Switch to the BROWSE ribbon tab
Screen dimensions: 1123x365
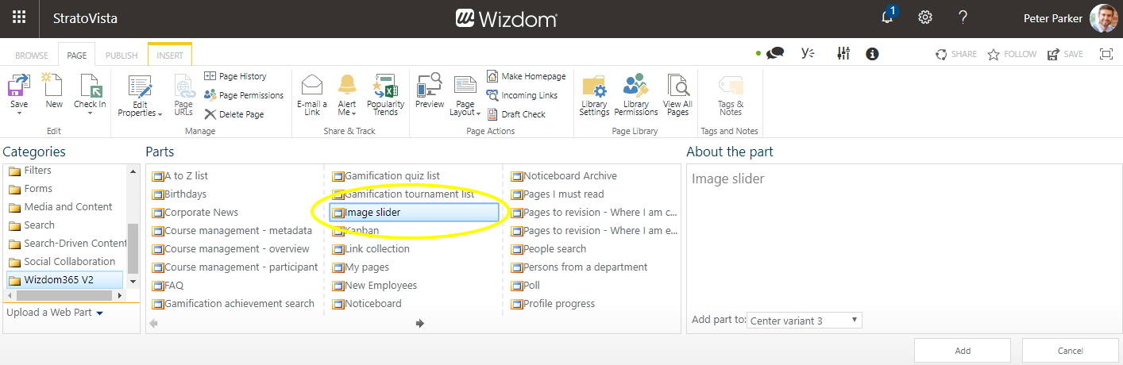pyautogui.click(x=32, y=56)
